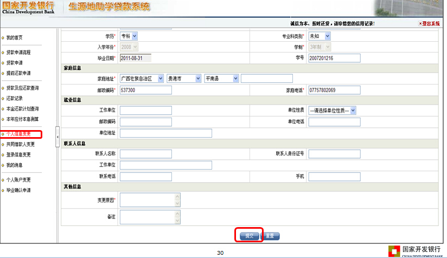447x258 pixels.
Task: Click the 重置 reset button
Action: pyautogui.click(x=270, y=236)
